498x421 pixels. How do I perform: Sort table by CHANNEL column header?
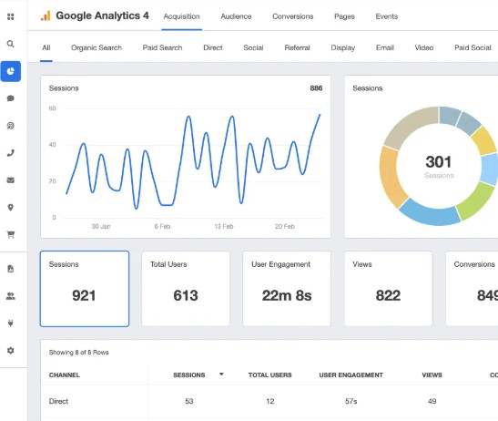tap(65, 375)
